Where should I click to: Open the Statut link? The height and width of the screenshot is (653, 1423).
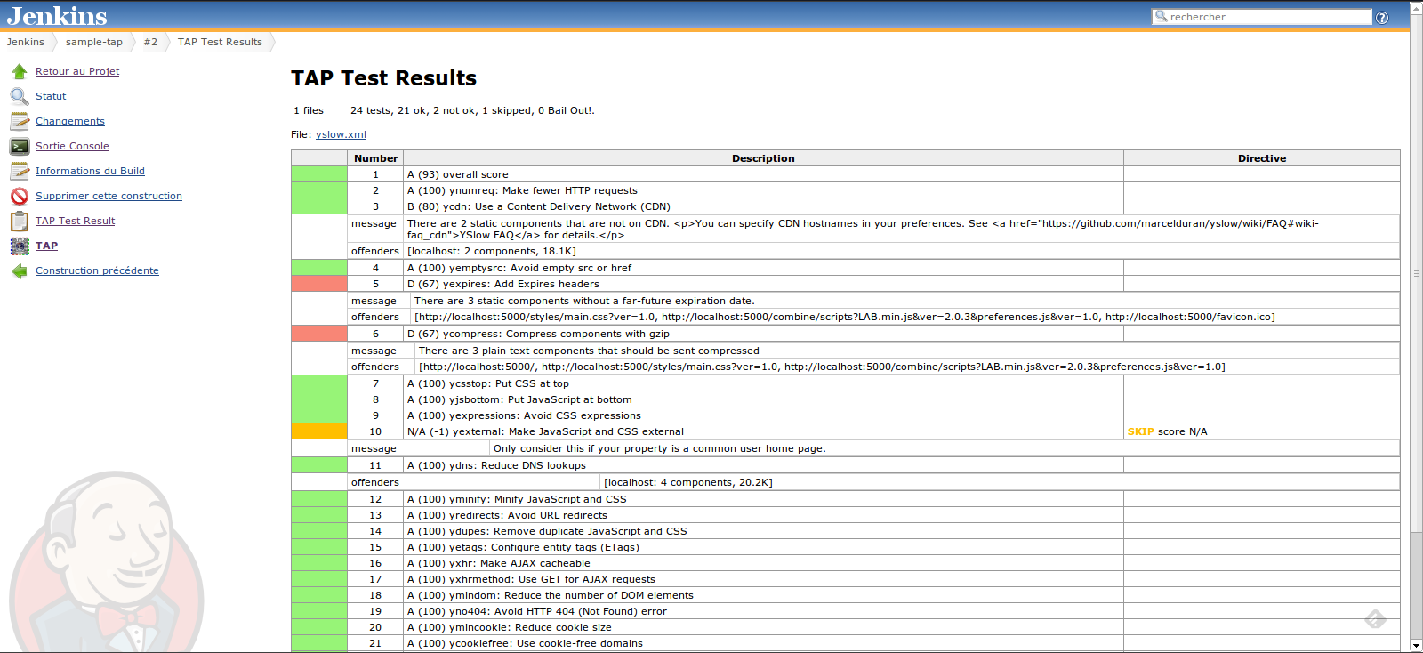click(x=51, y=96)
